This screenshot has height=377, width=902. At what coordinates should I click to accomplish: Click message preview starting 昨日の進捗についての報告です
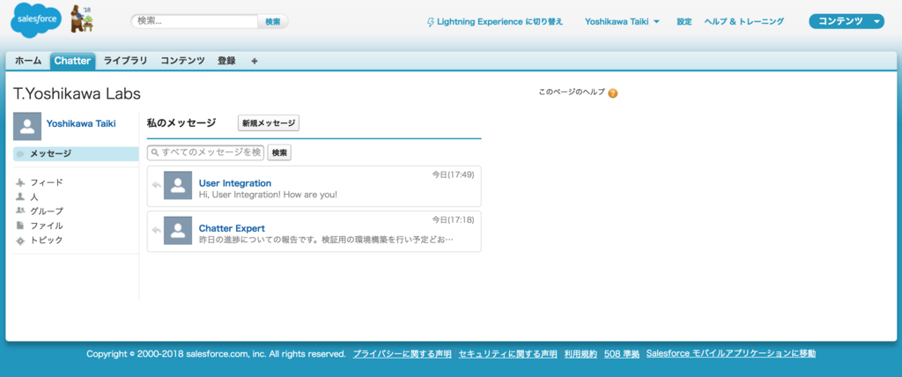tap(326, 240)
